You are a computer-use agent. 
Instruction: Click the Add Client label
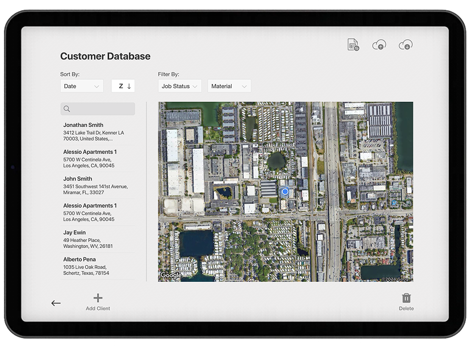(x=98, y=309)
